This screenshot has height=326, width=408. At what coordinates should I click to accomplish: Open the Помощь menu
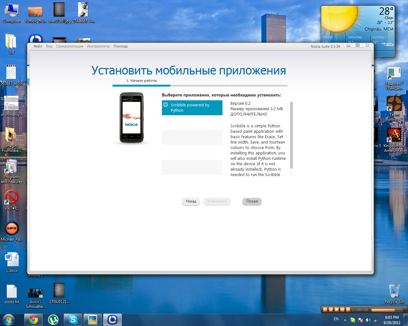pyautogui.click(x=120, y=46)
